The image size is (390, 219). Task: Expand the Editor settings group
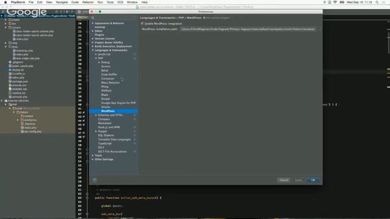[x=93, y=31]
